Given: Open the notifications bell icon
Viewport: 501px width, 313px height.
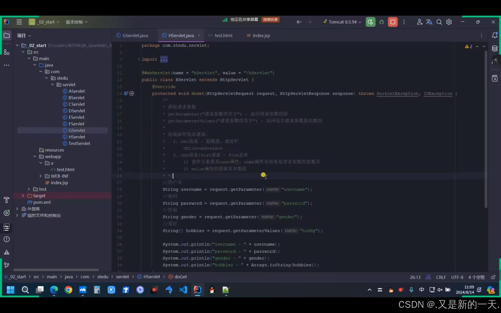Looking at the screenshot, I should pos(494,35).
